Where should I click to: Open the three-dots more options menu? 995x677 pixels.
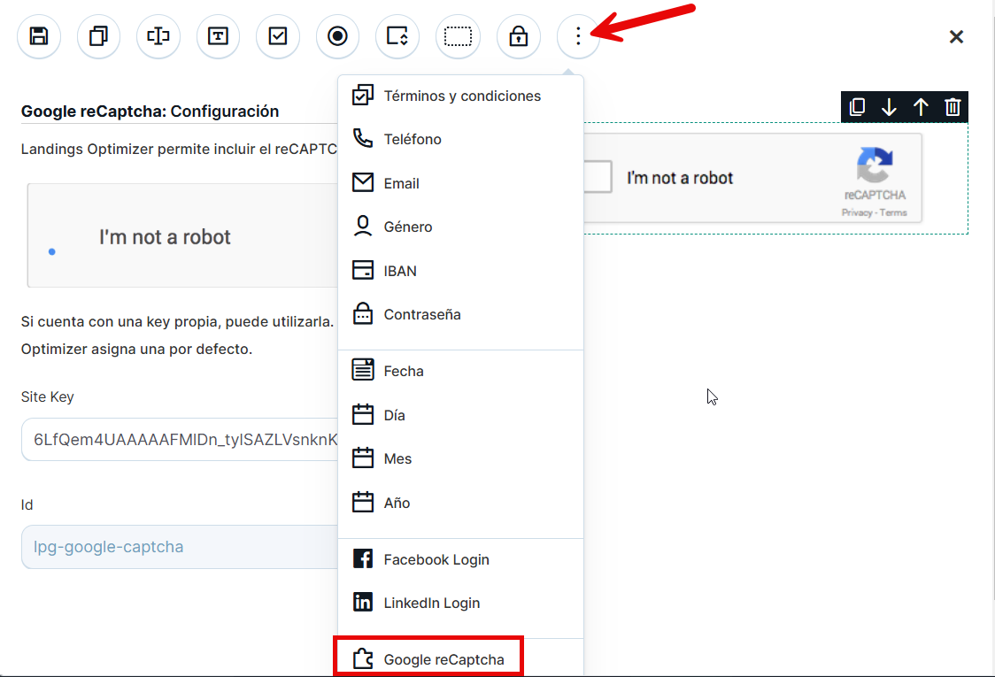[x=578, y=36]
